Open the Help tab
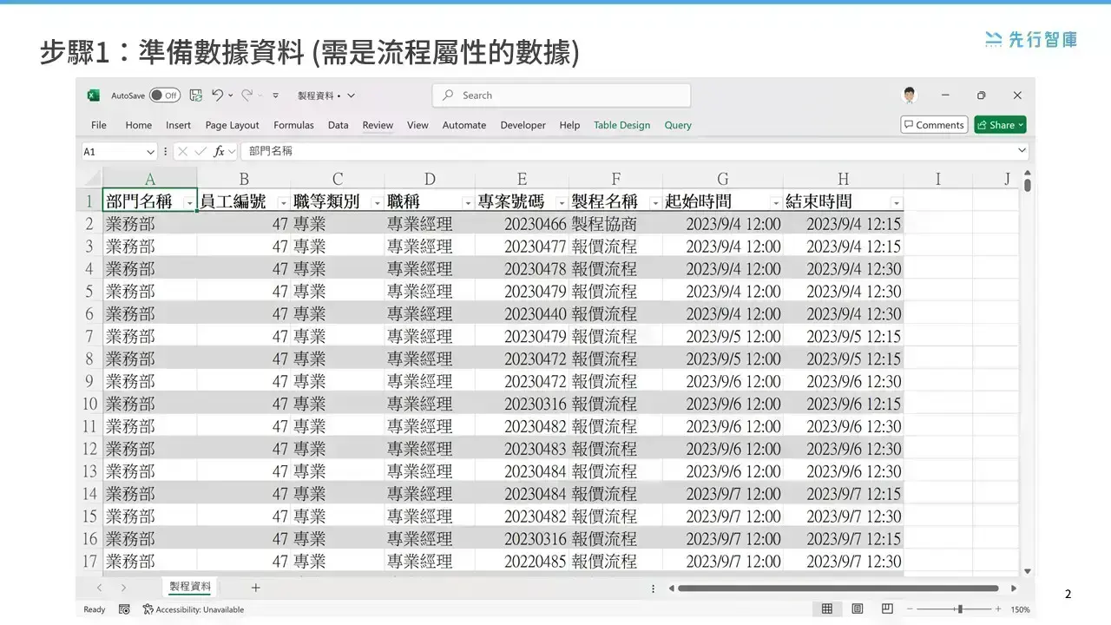Image resolution: width=1111 pixels, height=625 pixels. pos(569,125)
